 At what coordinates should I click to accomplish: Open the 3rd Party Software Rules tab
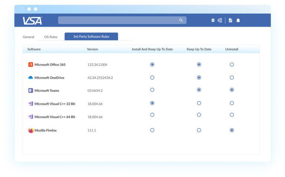click(91, 36)
